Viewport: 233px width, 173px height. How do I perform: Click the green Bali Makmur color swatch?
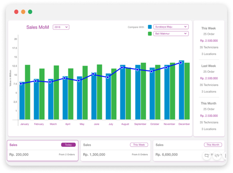(150, 33)
